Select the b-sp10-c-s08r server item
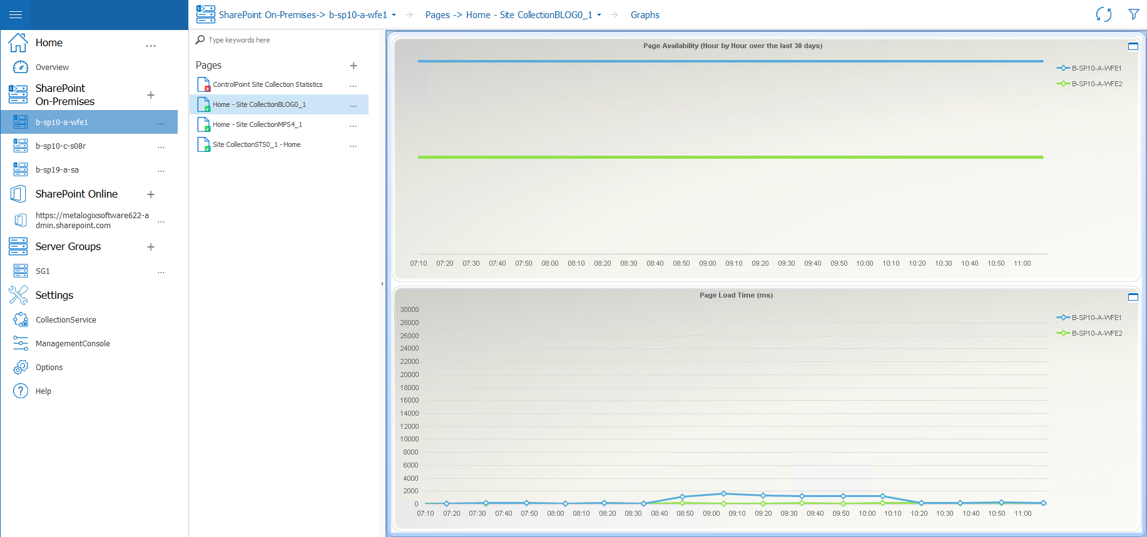Viewport: 1147px width, 537px height. 61,146
